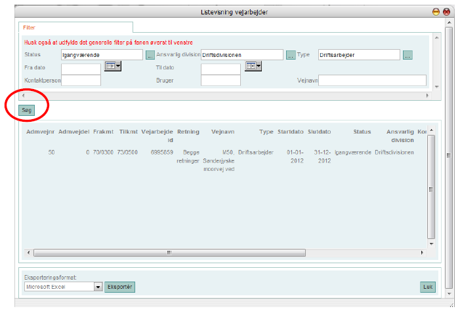Minimize the Listevisning vejarbejder window

click(436, 12)
